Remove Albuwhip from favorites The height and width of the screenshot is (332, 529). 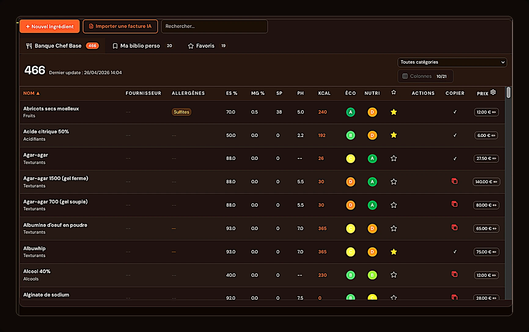[394, 252]
